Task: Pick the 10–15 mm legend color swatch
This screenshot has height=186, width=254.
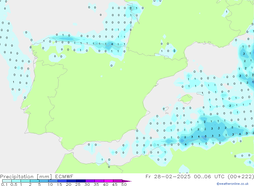Action: point(53,181)
